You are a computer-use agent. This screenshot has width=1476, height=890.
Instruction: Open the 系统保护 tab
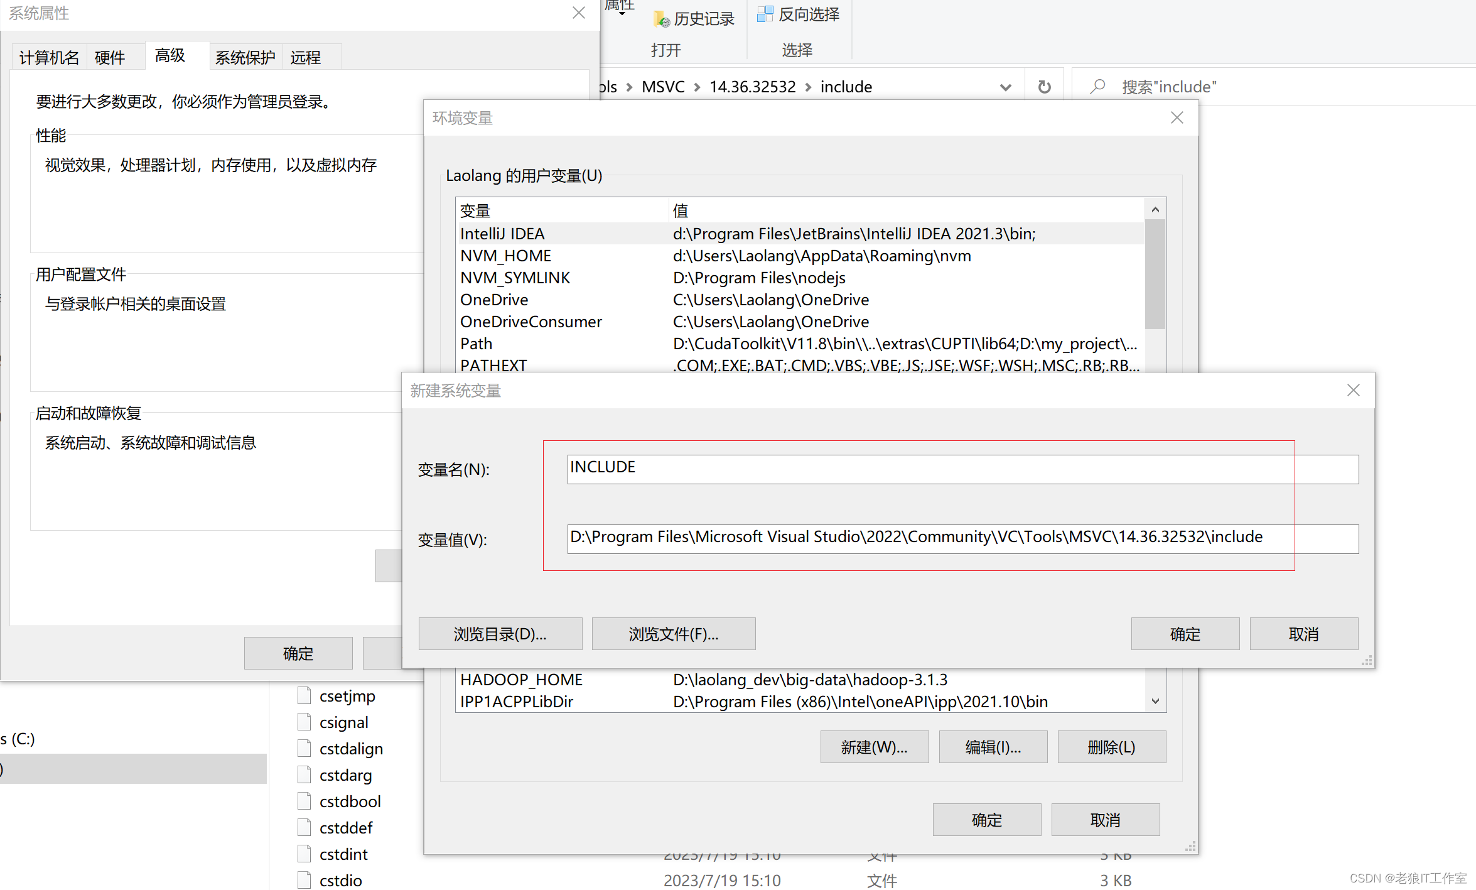tap(245, 58)
